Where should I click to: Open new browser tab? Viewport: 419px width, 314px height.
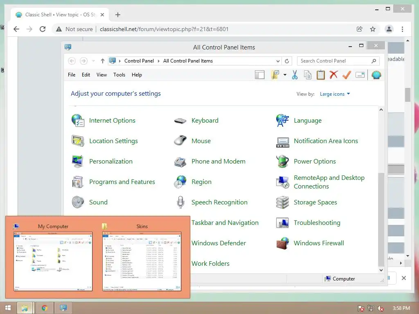[117, 15]
